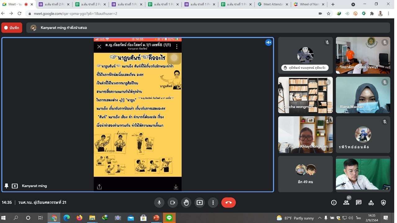Toggle the microphone on or off

point(159,203)
